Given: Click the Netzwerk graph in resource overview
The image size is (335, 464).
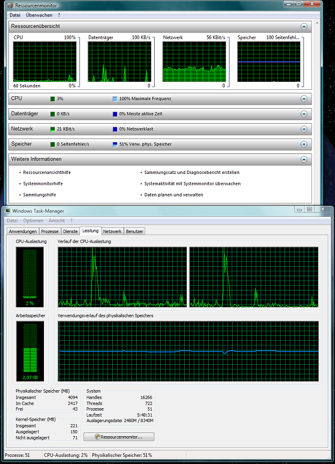Looking at the screenshot, I should click(194, 61).
